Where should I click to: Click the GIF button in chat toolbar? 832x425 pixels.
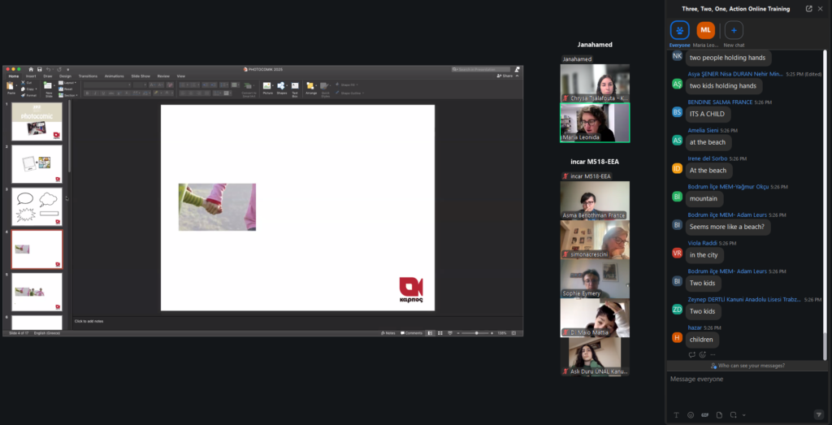[x=704, y=414]
